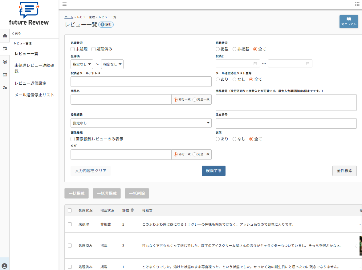Viewport: 362px width, 270px height.
Task: Click the 評価 column sort arrows
Action: tap(132, 210)
